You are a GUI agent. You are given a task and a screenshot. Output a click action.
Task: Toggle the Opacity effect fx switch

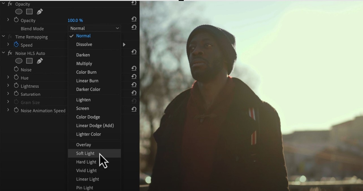click(10, 4)
